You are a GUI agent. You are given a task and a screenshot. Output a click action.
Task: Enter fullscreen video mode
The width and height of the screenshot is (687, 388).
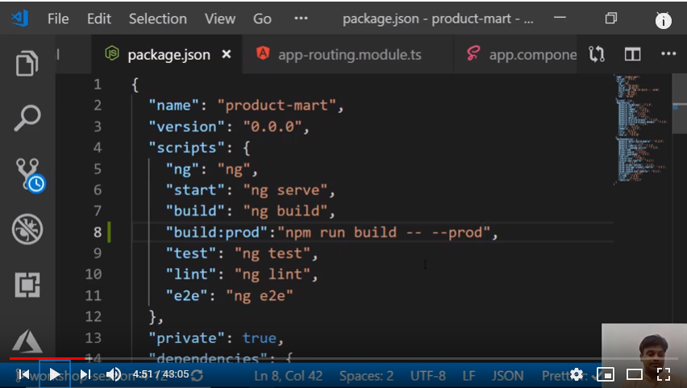click(664, 374)
